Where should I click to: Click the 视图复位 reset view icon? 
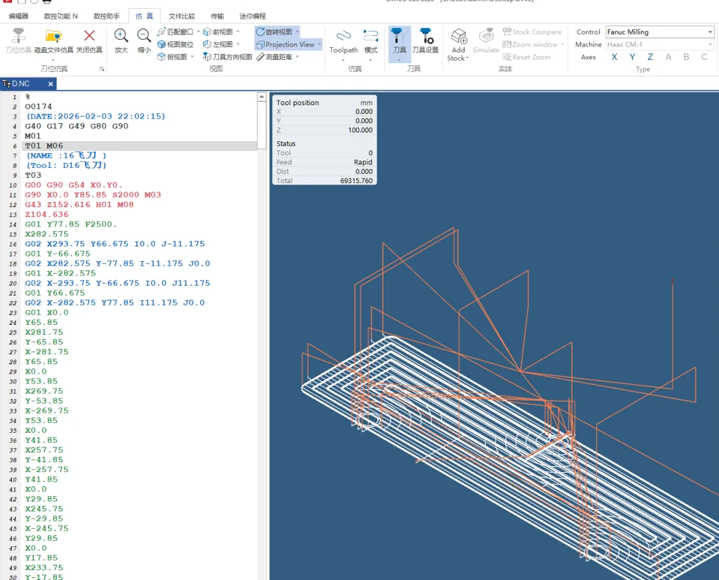[176, 45]
